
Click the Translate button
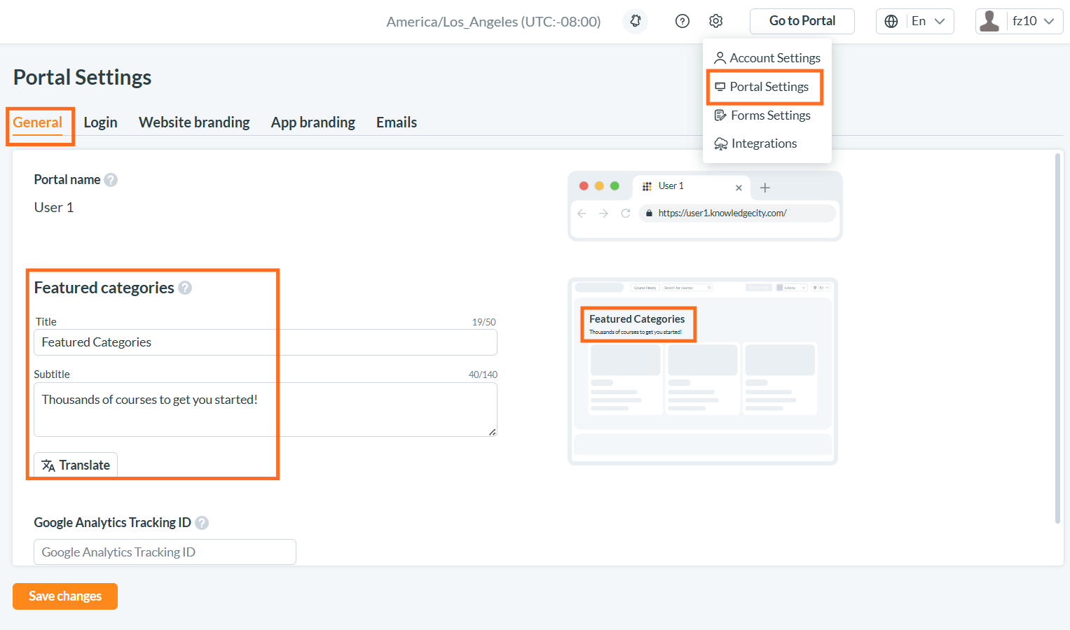(76, 465)
